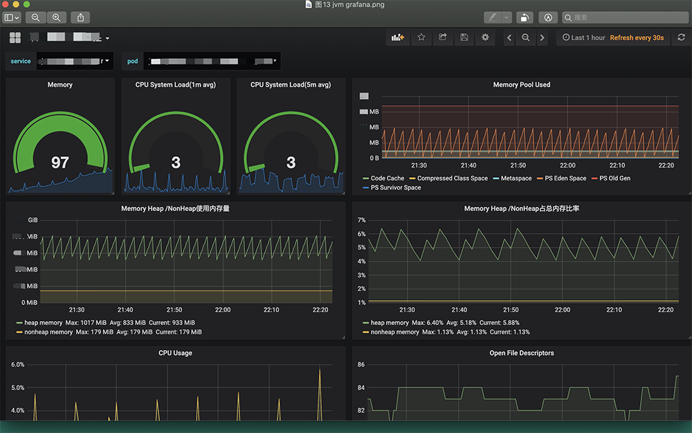
Task: Shift time range forward with right arrow
Action: pos(543,38)
